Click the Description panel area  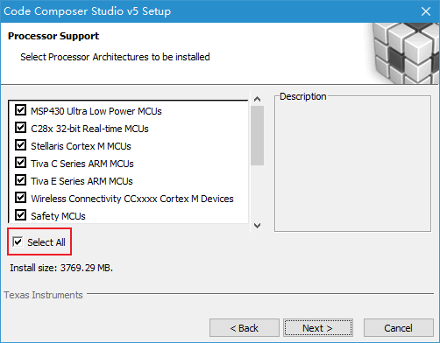tap(352, 164)
